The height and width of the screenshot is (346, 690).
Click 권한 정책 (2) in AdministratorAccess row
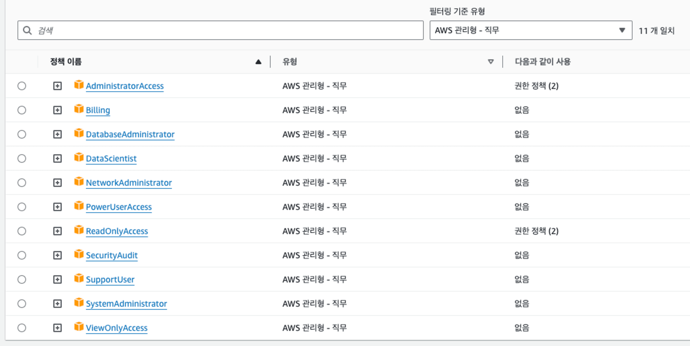[x=536, y=86]
